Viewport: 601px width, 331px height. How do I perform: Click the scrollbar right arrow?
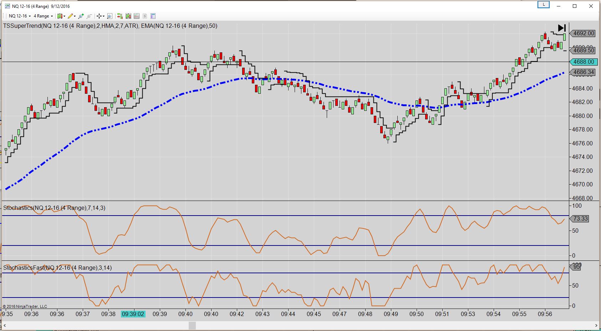pos(596,325)
